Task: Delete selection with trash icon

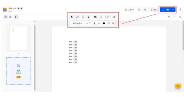Action: [113, 23]
